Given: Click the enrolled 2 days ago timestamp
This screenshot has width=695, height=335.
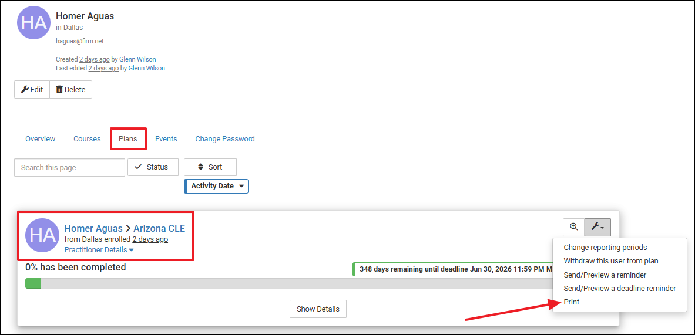Looking at the screenshot, I should pyautogui.click(x=150, y=239).
